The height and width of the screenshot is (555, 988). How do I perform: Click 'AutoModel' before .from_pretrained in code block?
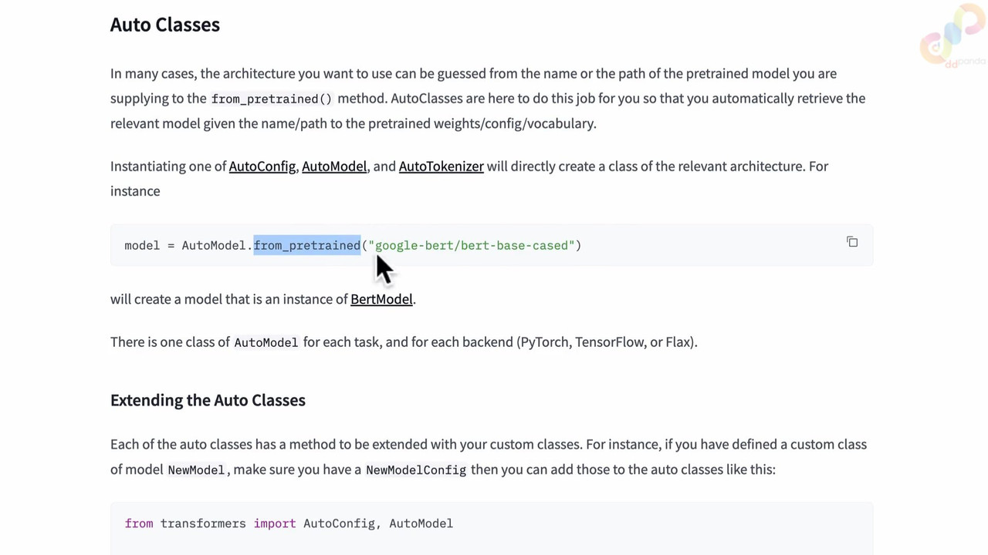(214, 245)
